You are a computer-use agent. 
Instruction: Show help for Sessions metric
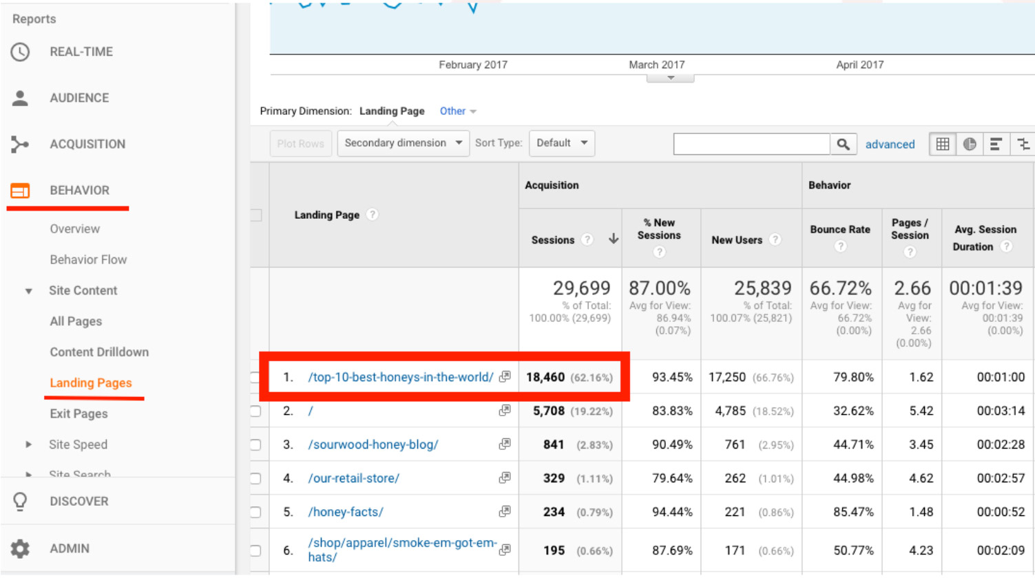tap(587, 239)
